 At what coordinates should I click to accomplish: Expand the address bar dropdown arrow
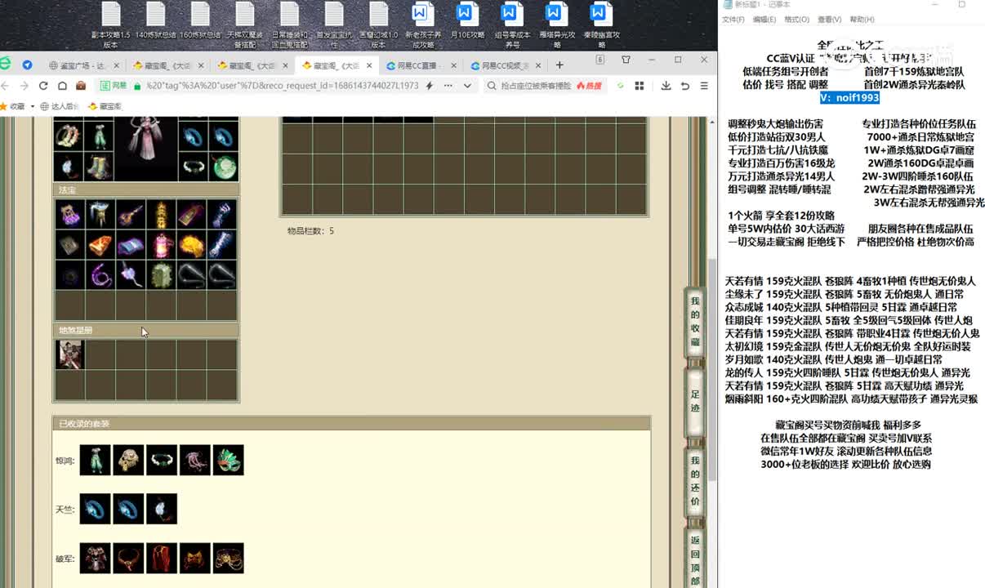click(x=467, y=86)
